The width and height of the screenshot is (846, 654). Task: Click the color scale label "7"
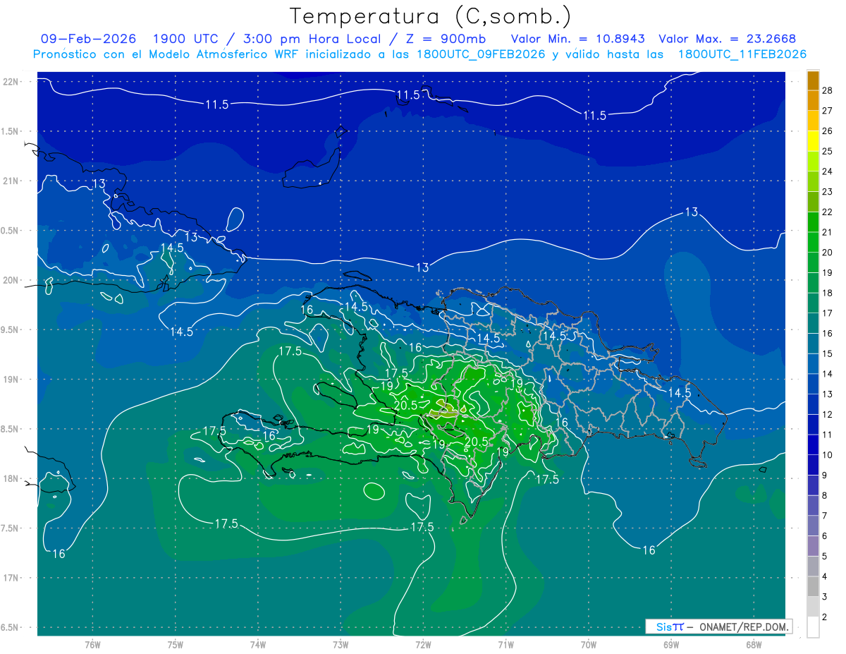point(826,516)
